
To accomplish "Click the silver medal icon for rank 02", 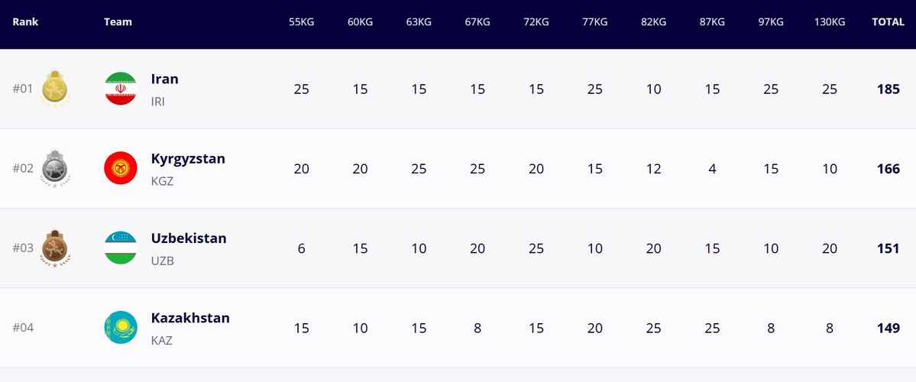I will (x=55, y=168).
